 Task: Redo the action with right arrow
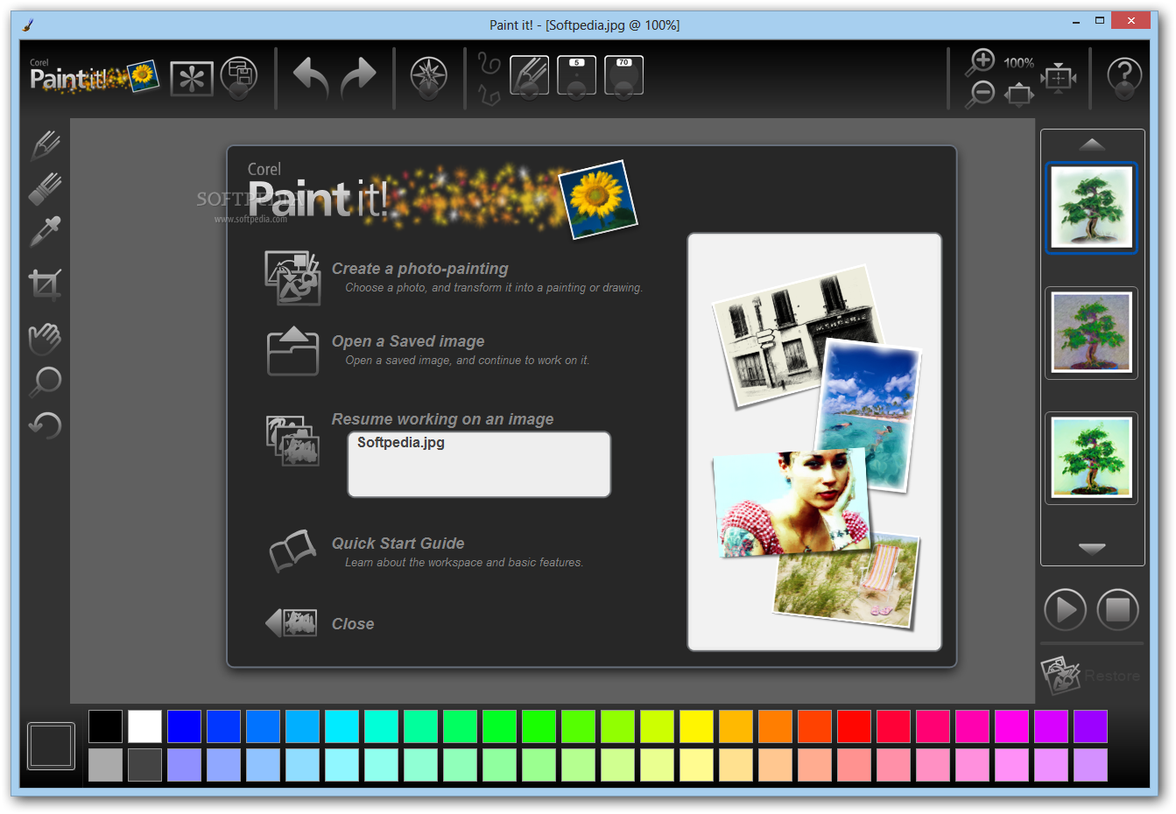pos(358,77)
